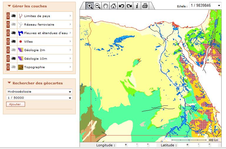The height and width of the screenshot is (149, 226).
Task: Click the Géologie 10m layer swatch icon
Action: coord(21,58)
